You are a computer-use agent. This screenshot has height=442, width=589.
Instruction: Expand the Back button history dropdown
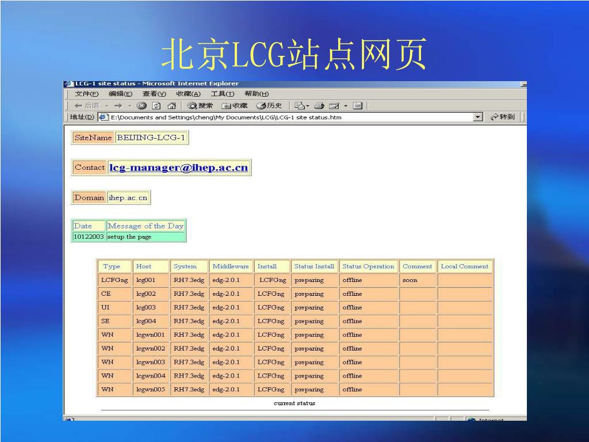click(106, 106)
